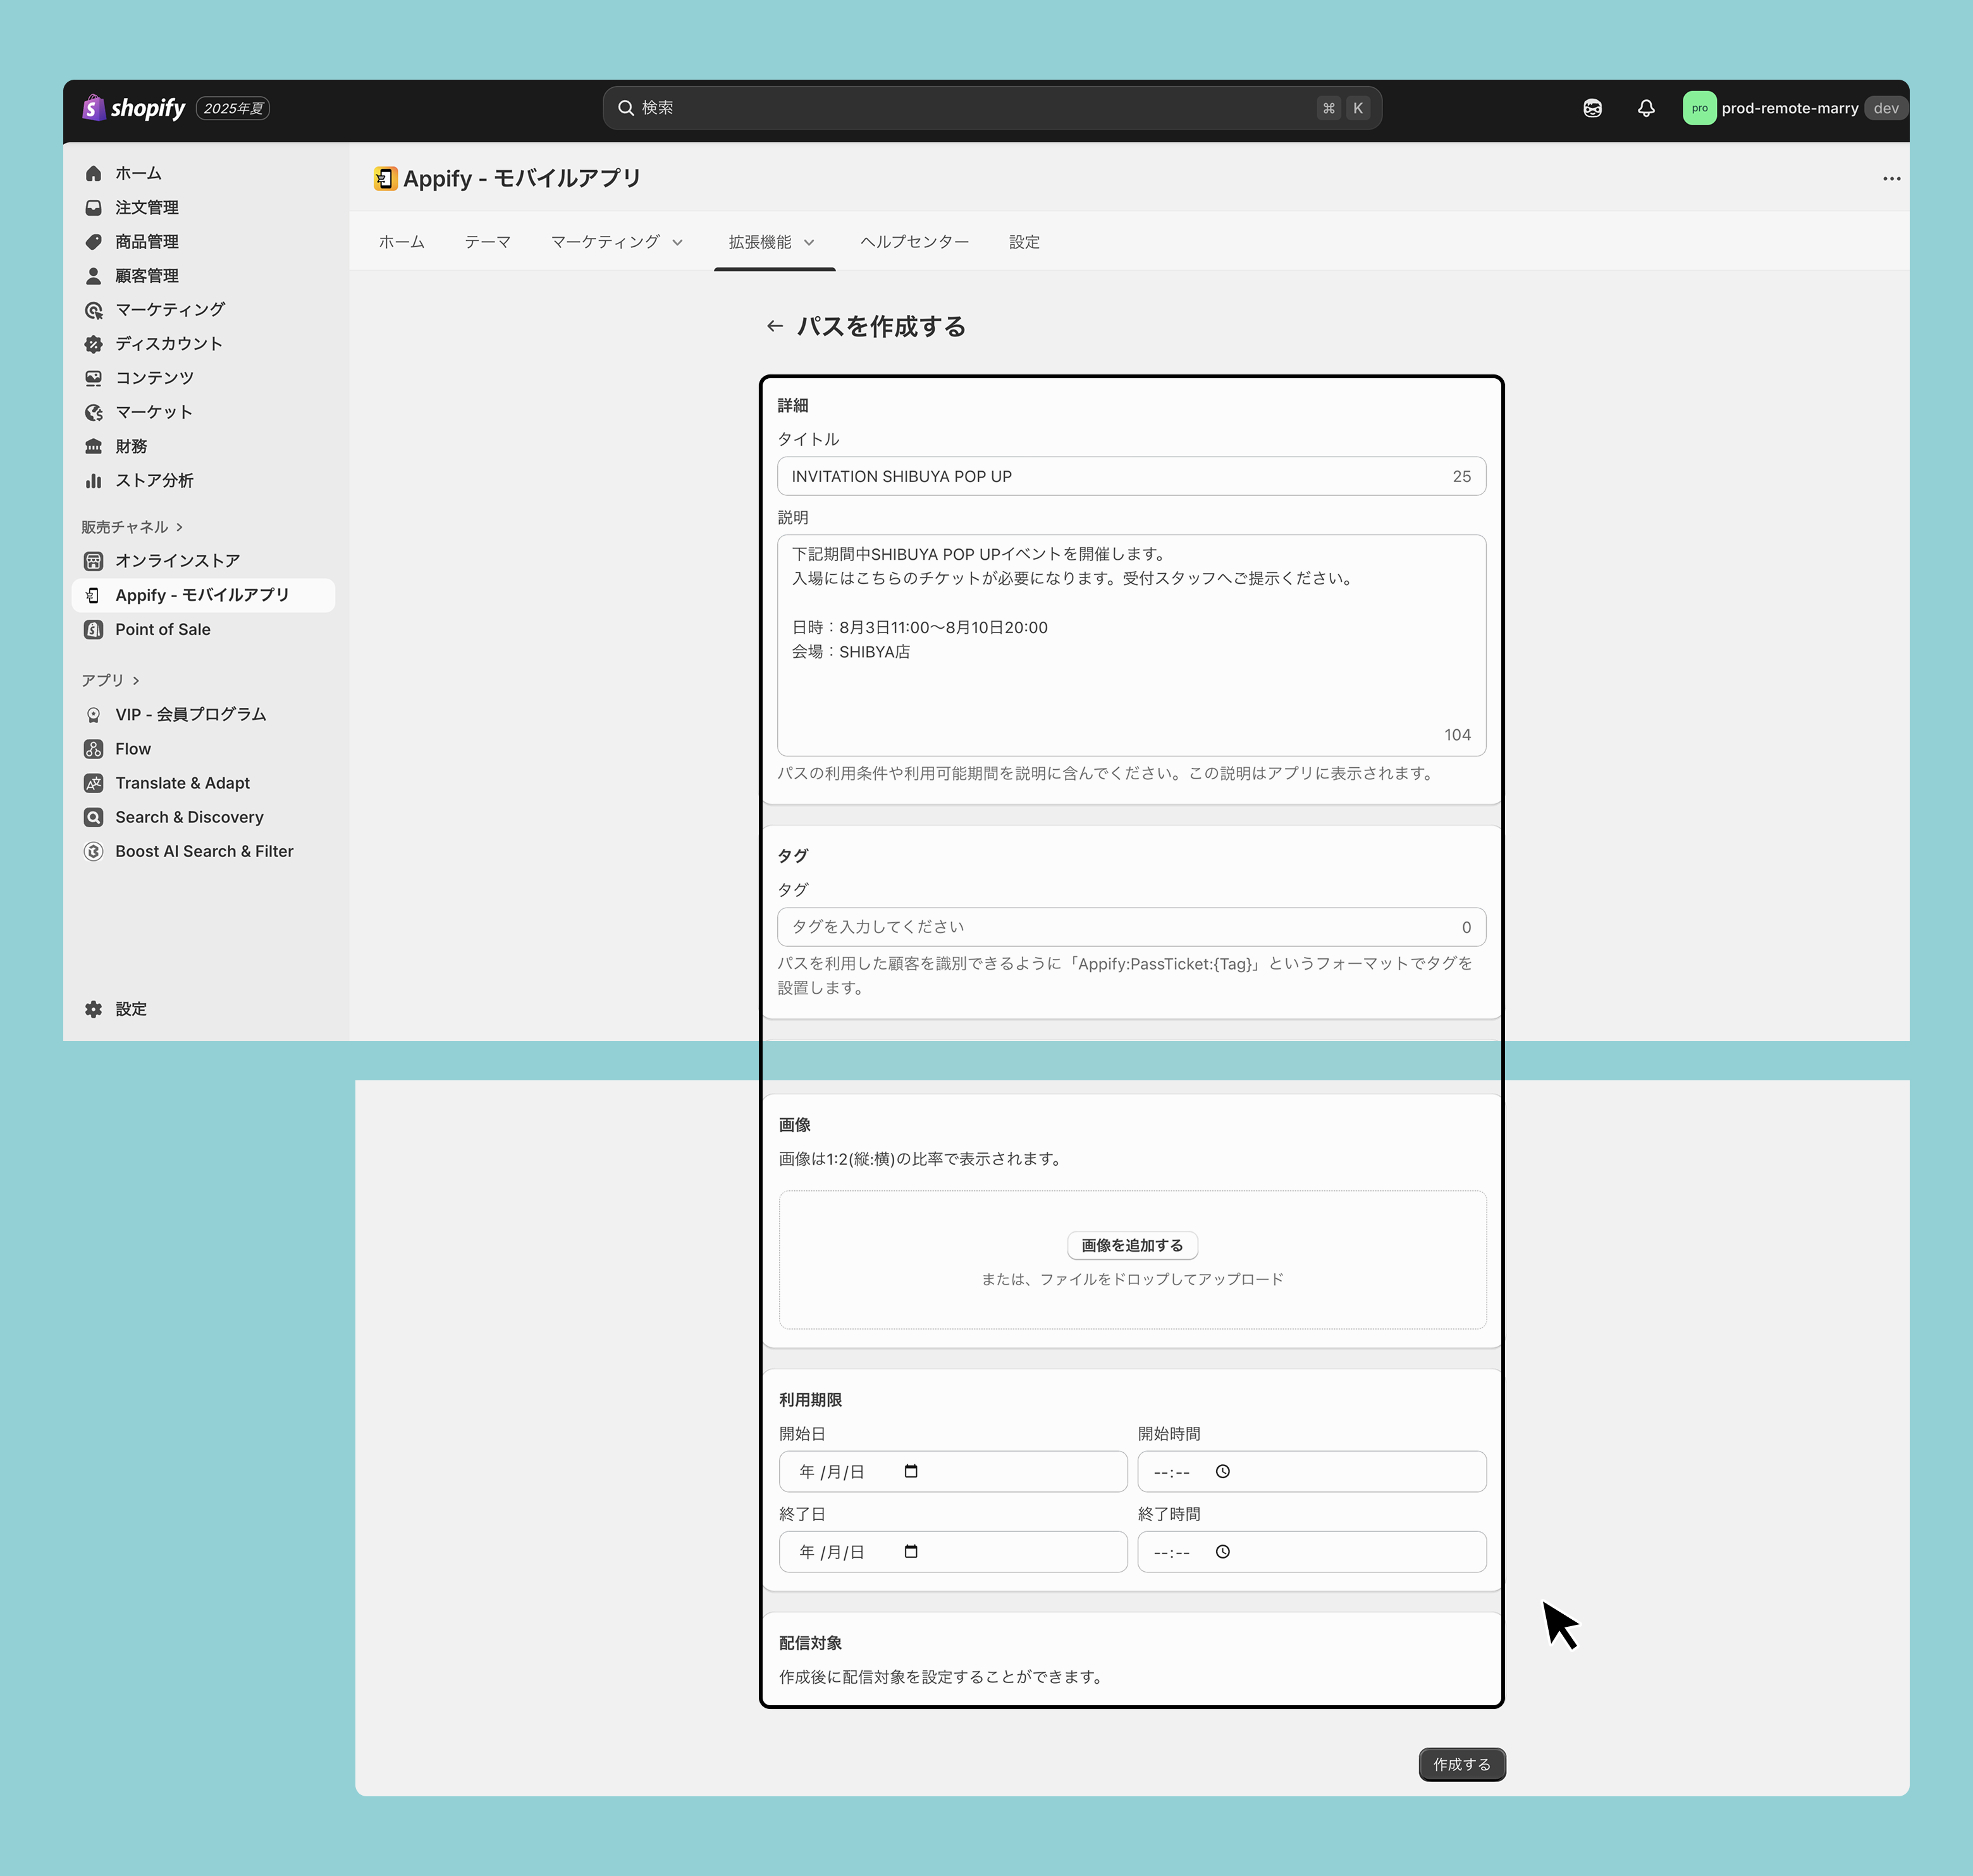Expand the 販売チャネル section chevron
Screen dimensions: 1973x1876
(179, 527)
